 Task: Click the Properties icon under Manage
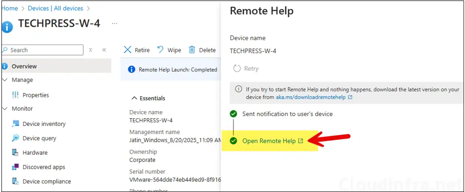pos(15,95)
